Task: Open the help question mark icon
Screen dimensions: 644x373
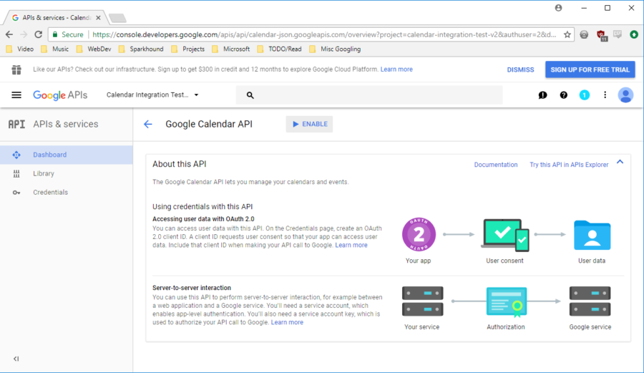Action: click(x=564, y=95)
